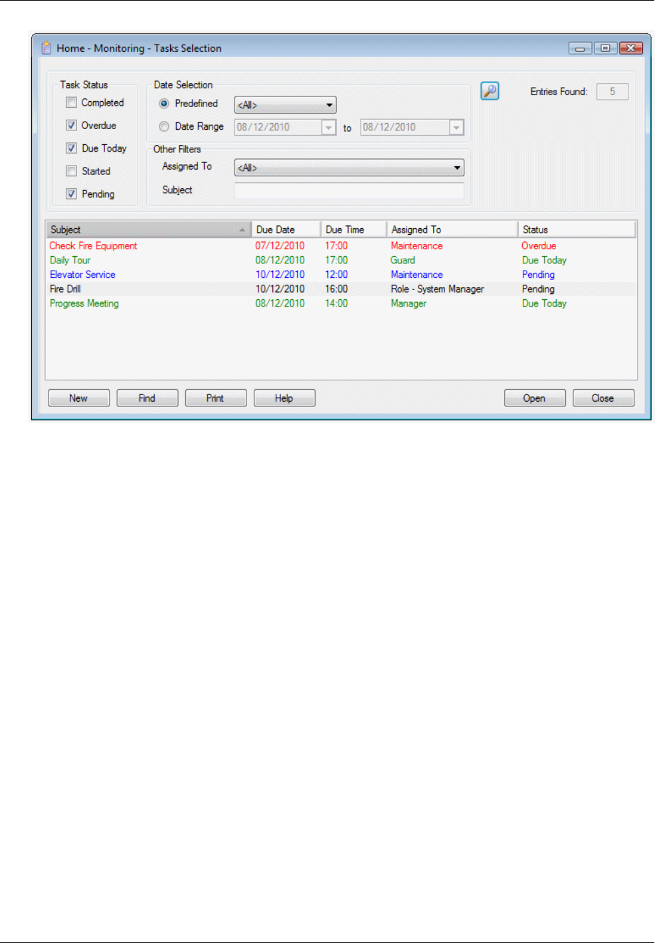Click the Find button
655x943 pixels.
tap(147, 398)
